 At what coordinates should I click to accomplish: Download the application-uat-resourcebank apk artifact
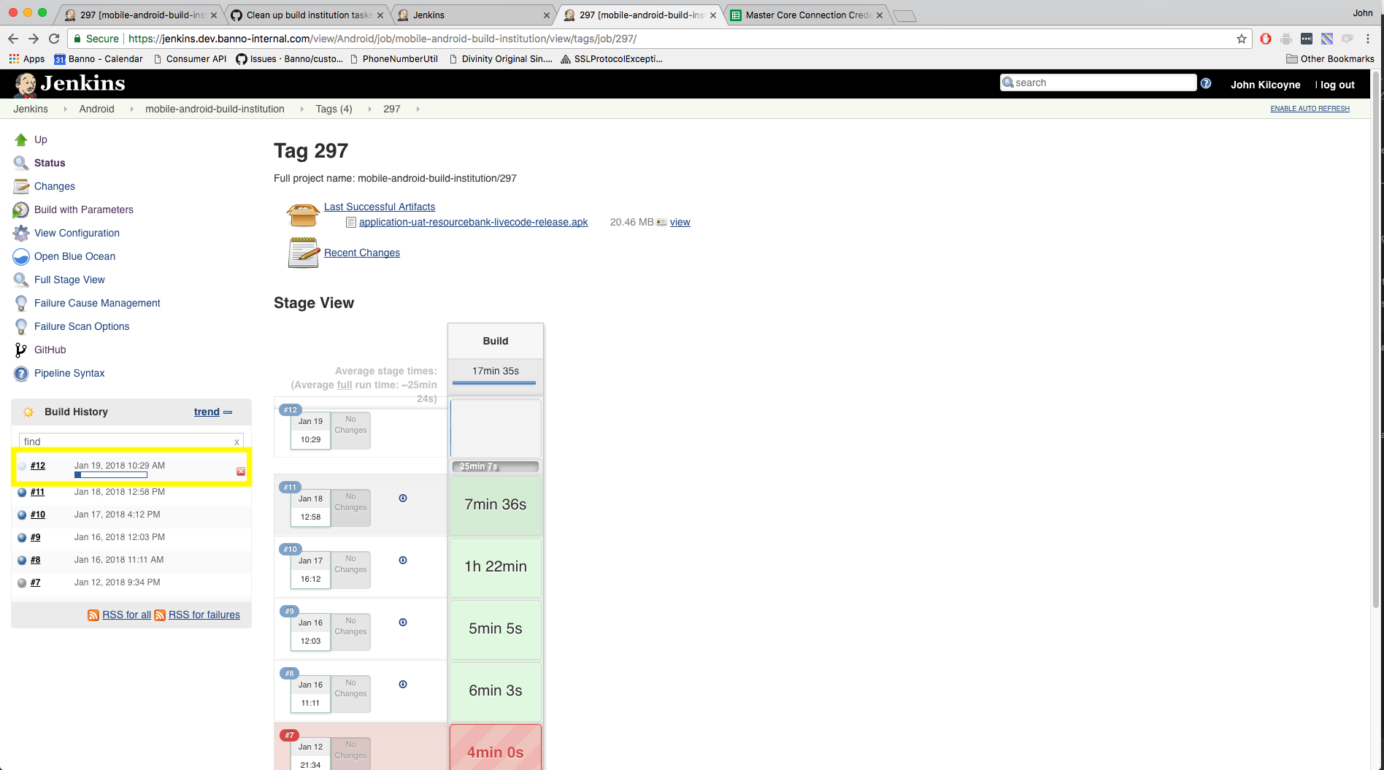point(473,223)
